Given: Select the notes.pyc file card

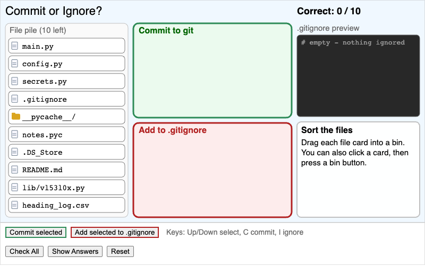Looking at the screenshot, I should click(67, 135).
